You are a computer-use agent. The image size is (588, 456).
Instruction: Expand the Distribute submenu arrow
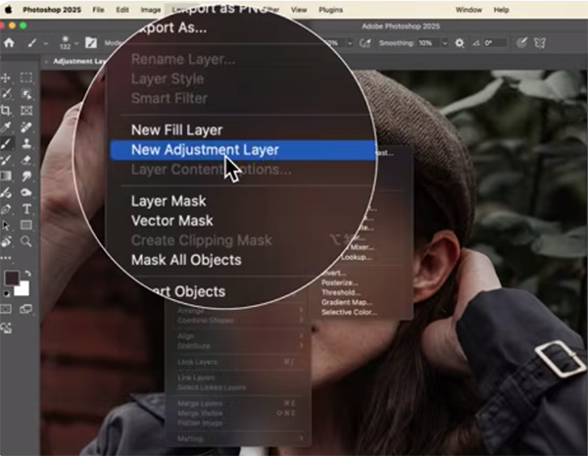(x=301, y=345)
